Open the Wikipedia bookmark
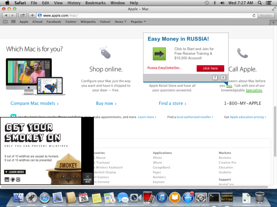 coord(88,22)
